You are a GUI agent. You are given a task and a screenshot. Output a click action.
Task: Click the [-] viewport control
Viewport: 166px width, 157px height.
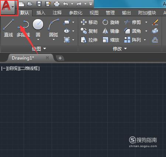4,68
